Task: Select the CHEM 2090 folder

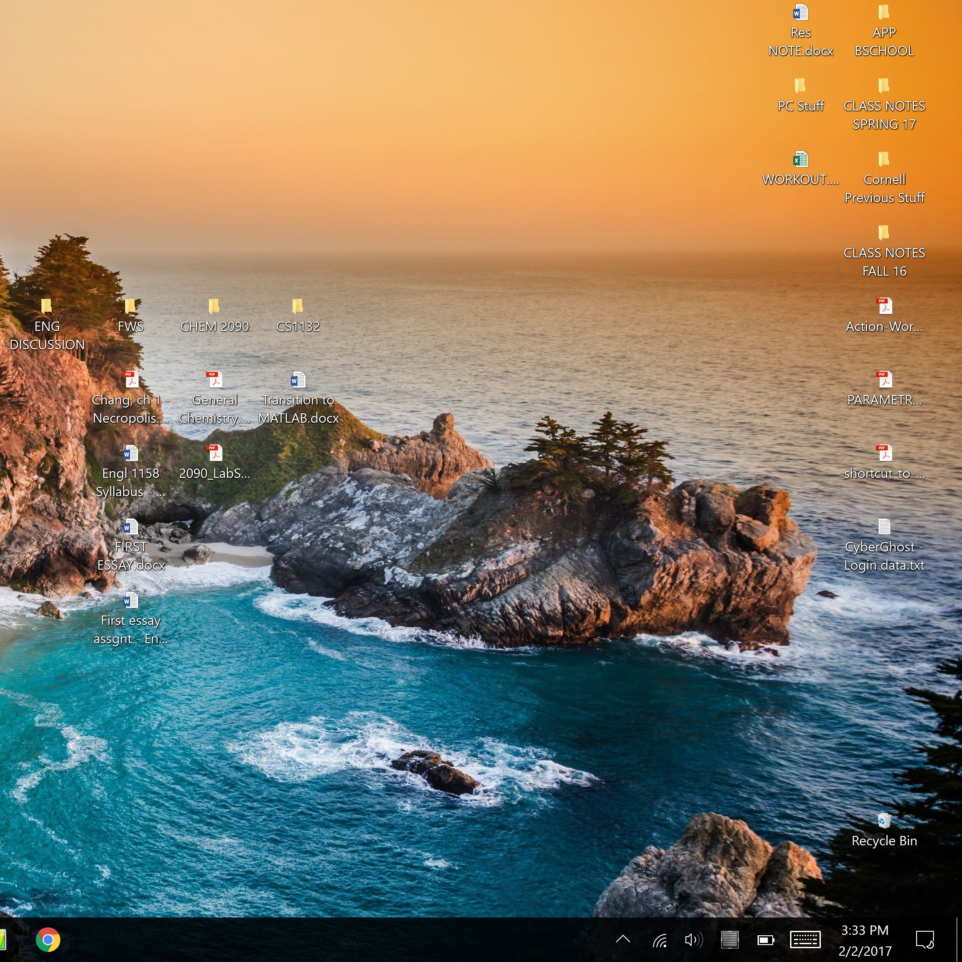Action: [x=214, y=307]
